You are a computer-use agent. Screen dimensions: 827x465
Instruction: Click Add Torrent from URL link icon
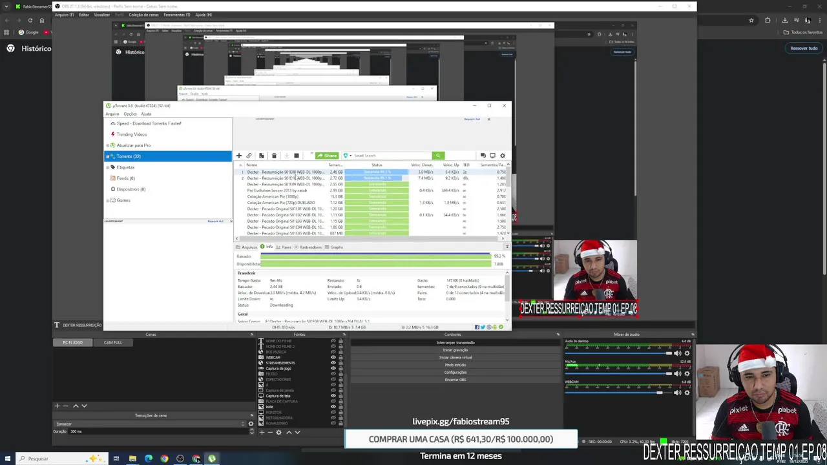coord(249,156)
